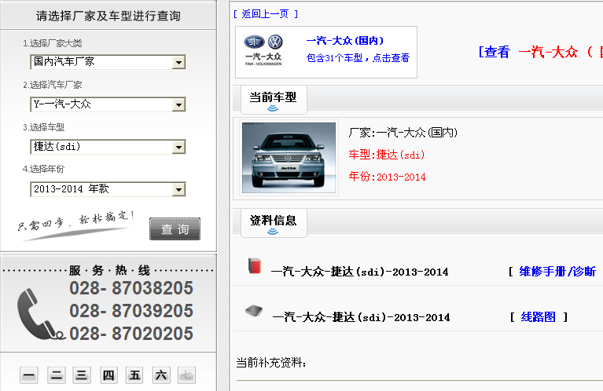Click phone number 028-87039205
Viewport: 603px width, 391px height.
[x=131, y=311]
